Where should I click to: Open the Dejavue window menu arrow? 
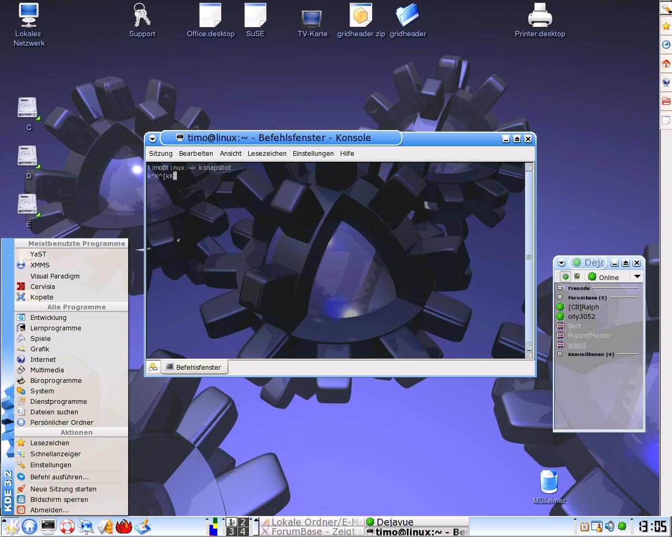561,263
